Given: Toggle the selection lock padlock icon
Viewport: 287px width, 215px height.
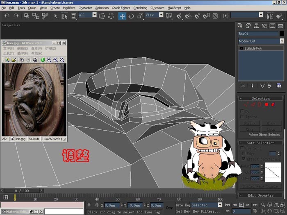Looking at the screenshot, I should [89, 205].
